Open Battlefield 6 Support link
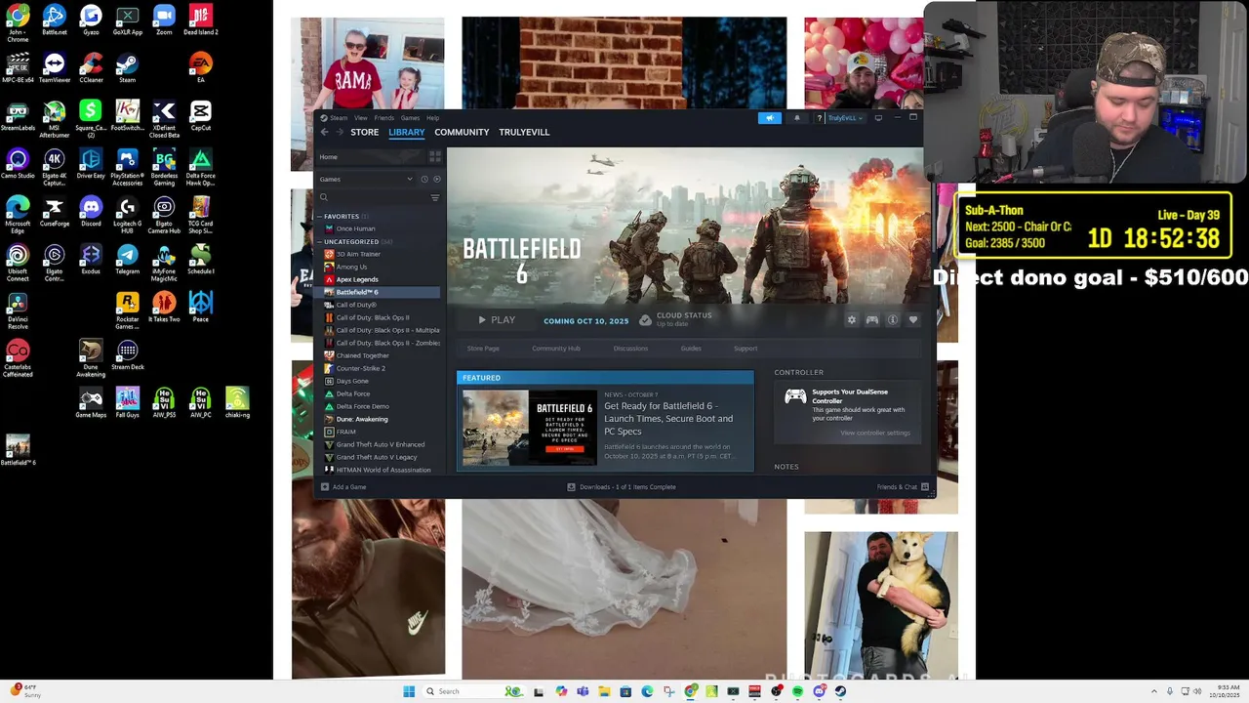The height and width of the screenshot is (703, 1249). click(x=745, y=349)
